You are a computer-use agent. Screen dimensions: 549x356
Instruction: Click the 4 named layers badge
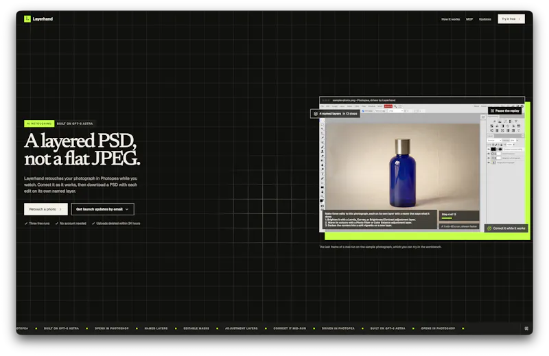point(335,114)
